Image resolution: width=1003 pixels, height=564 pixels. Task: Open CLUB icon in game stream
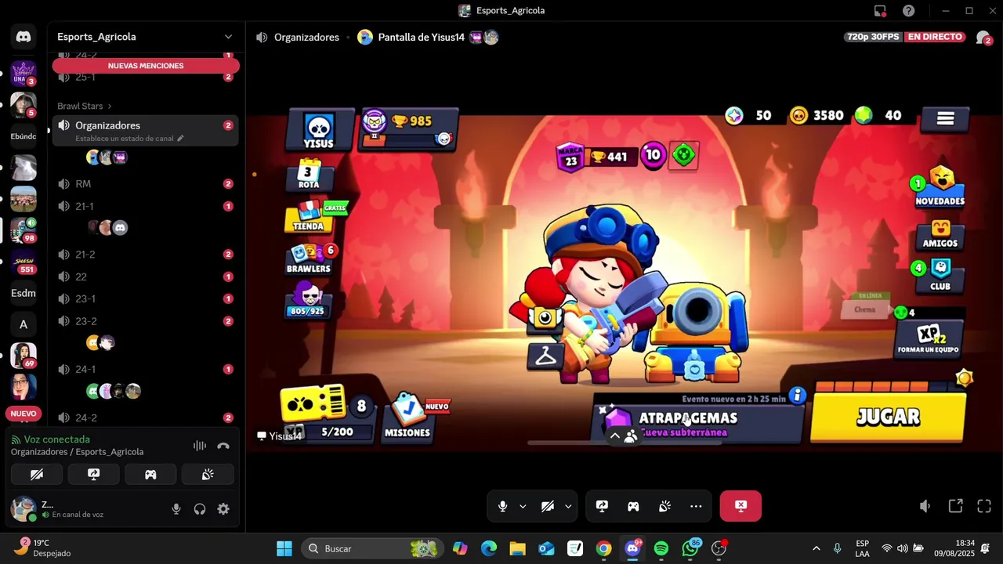coord(940,276)
